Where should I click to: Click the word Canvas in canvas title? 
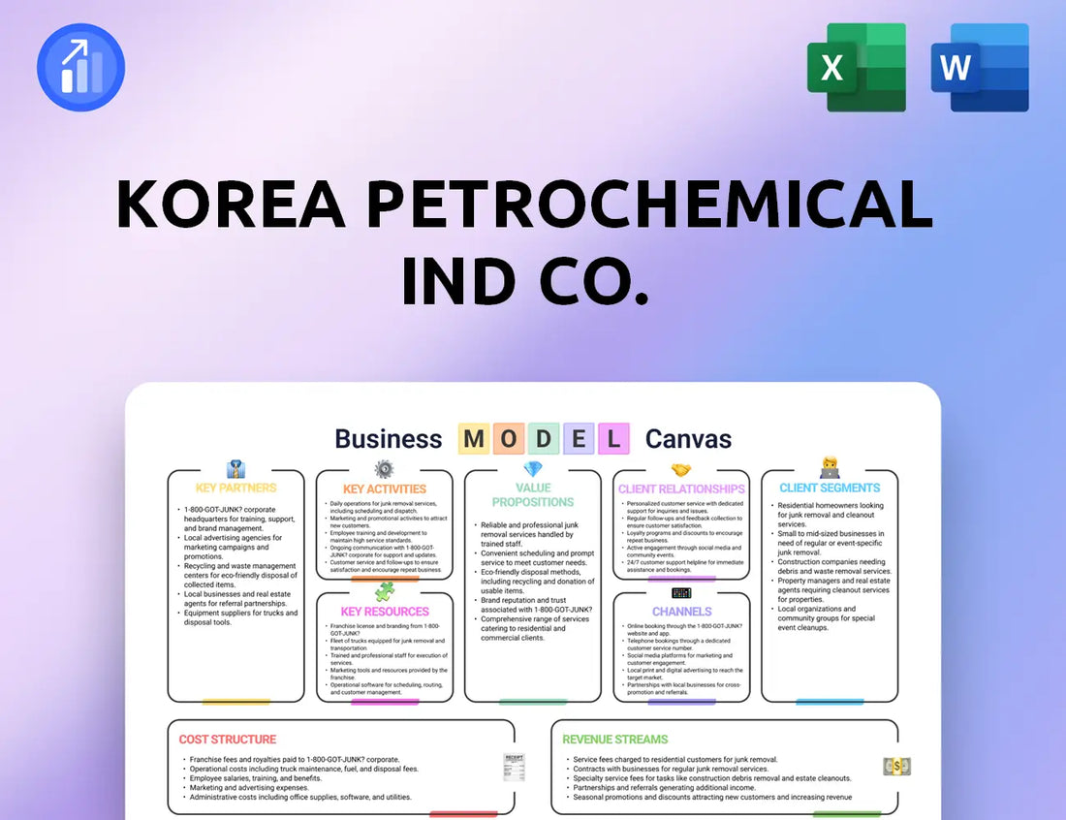(688, 439)
